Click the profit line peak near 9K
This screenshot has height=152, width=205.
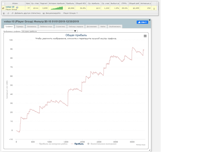[133, 47]
